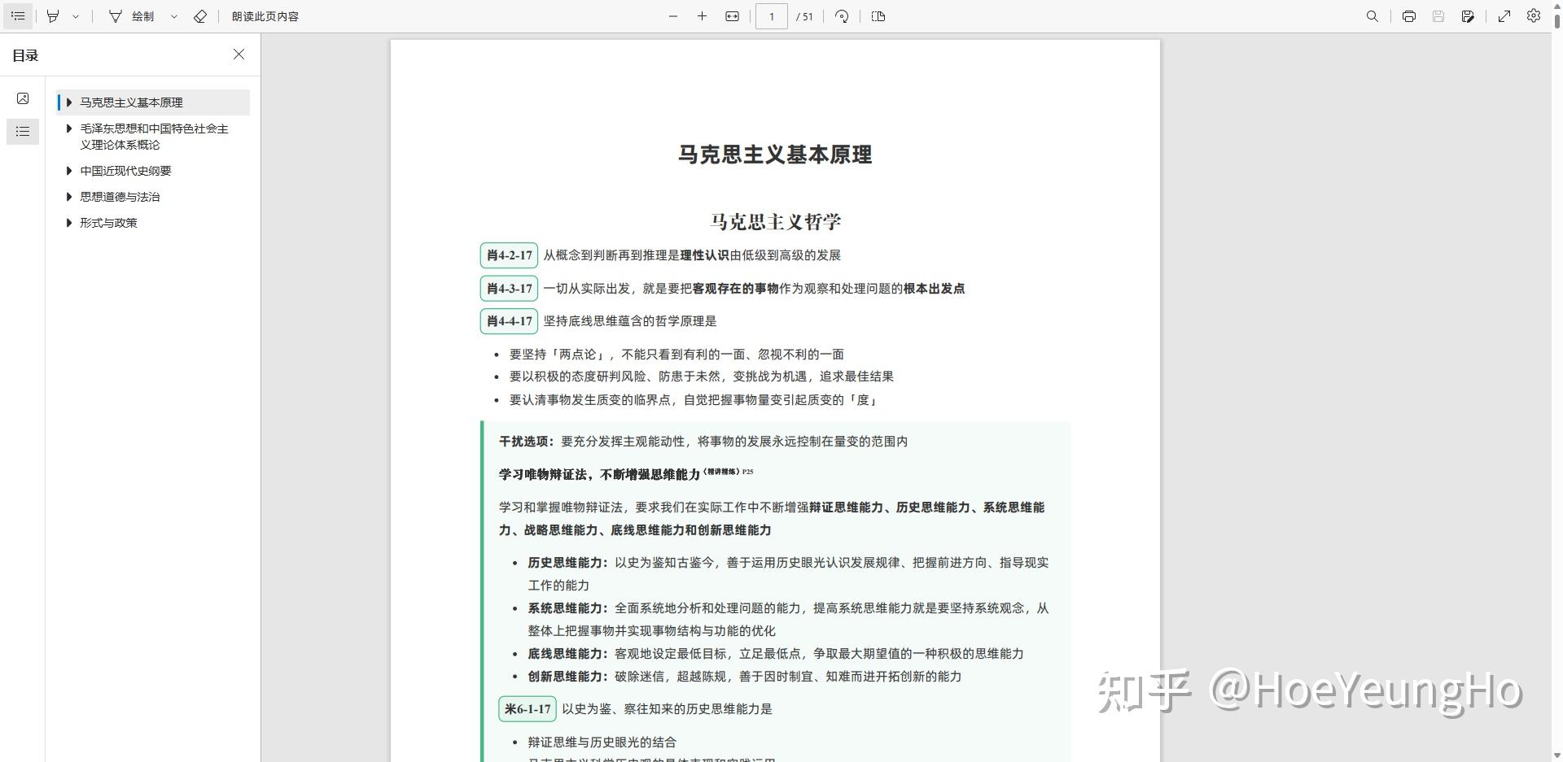This screenshot has height=762, width=1563.
Task: Open search in the PDF toolbar
Action: (x=1373, y=16)
